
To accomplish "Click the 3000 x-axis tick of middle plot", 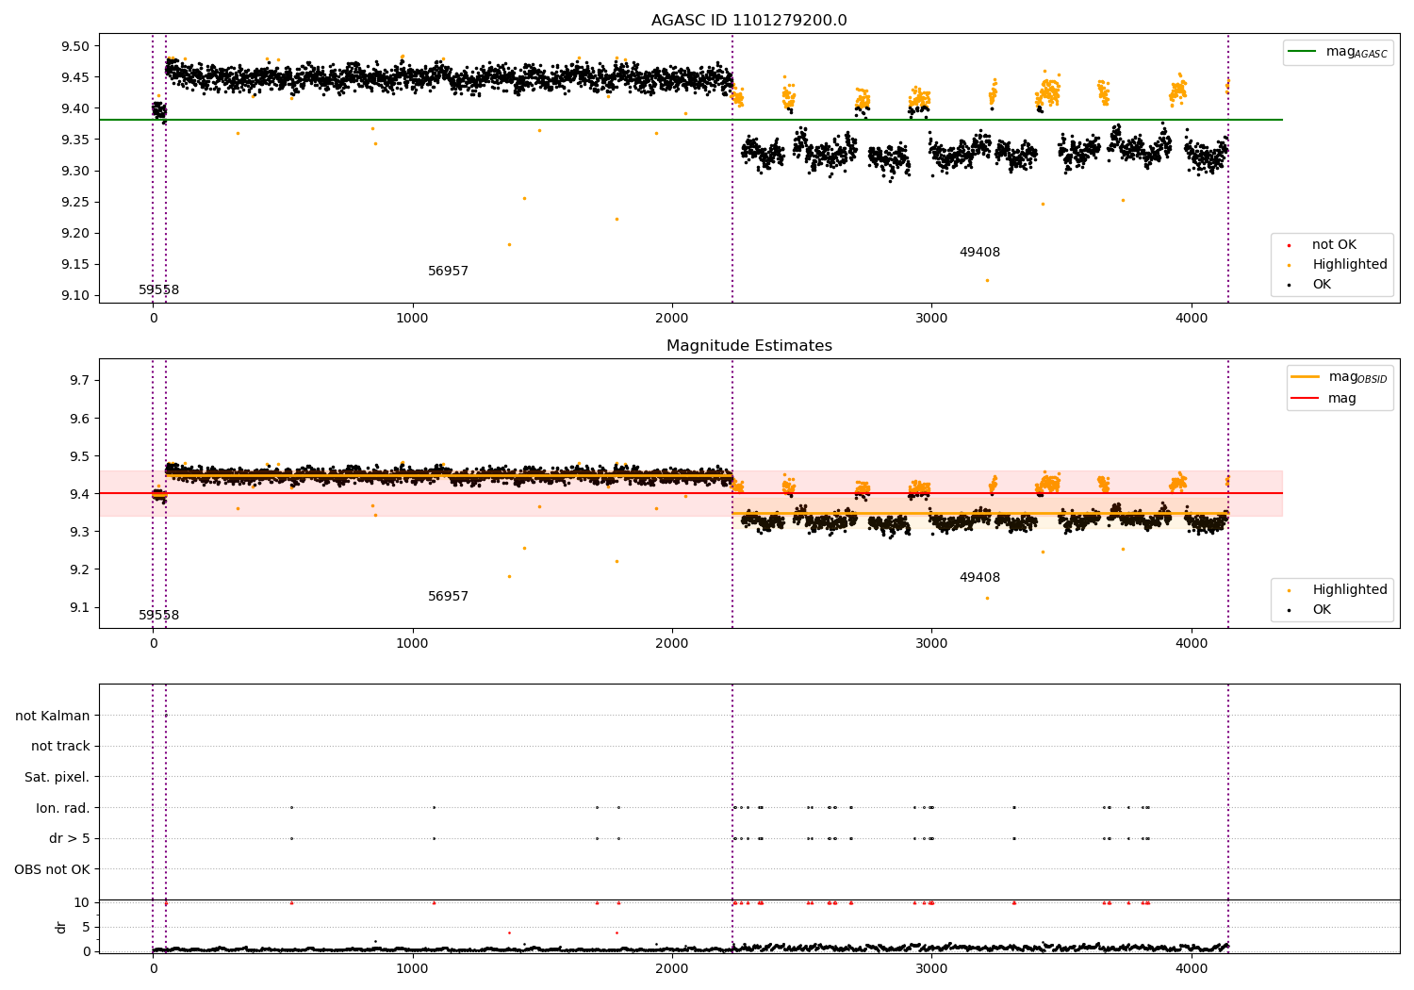I will click(x=931, y=644).
